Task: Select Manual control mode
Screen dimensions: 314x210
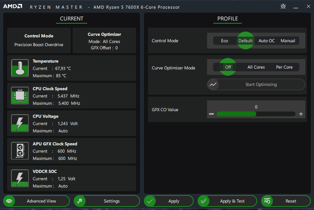Action: point(288,41)
